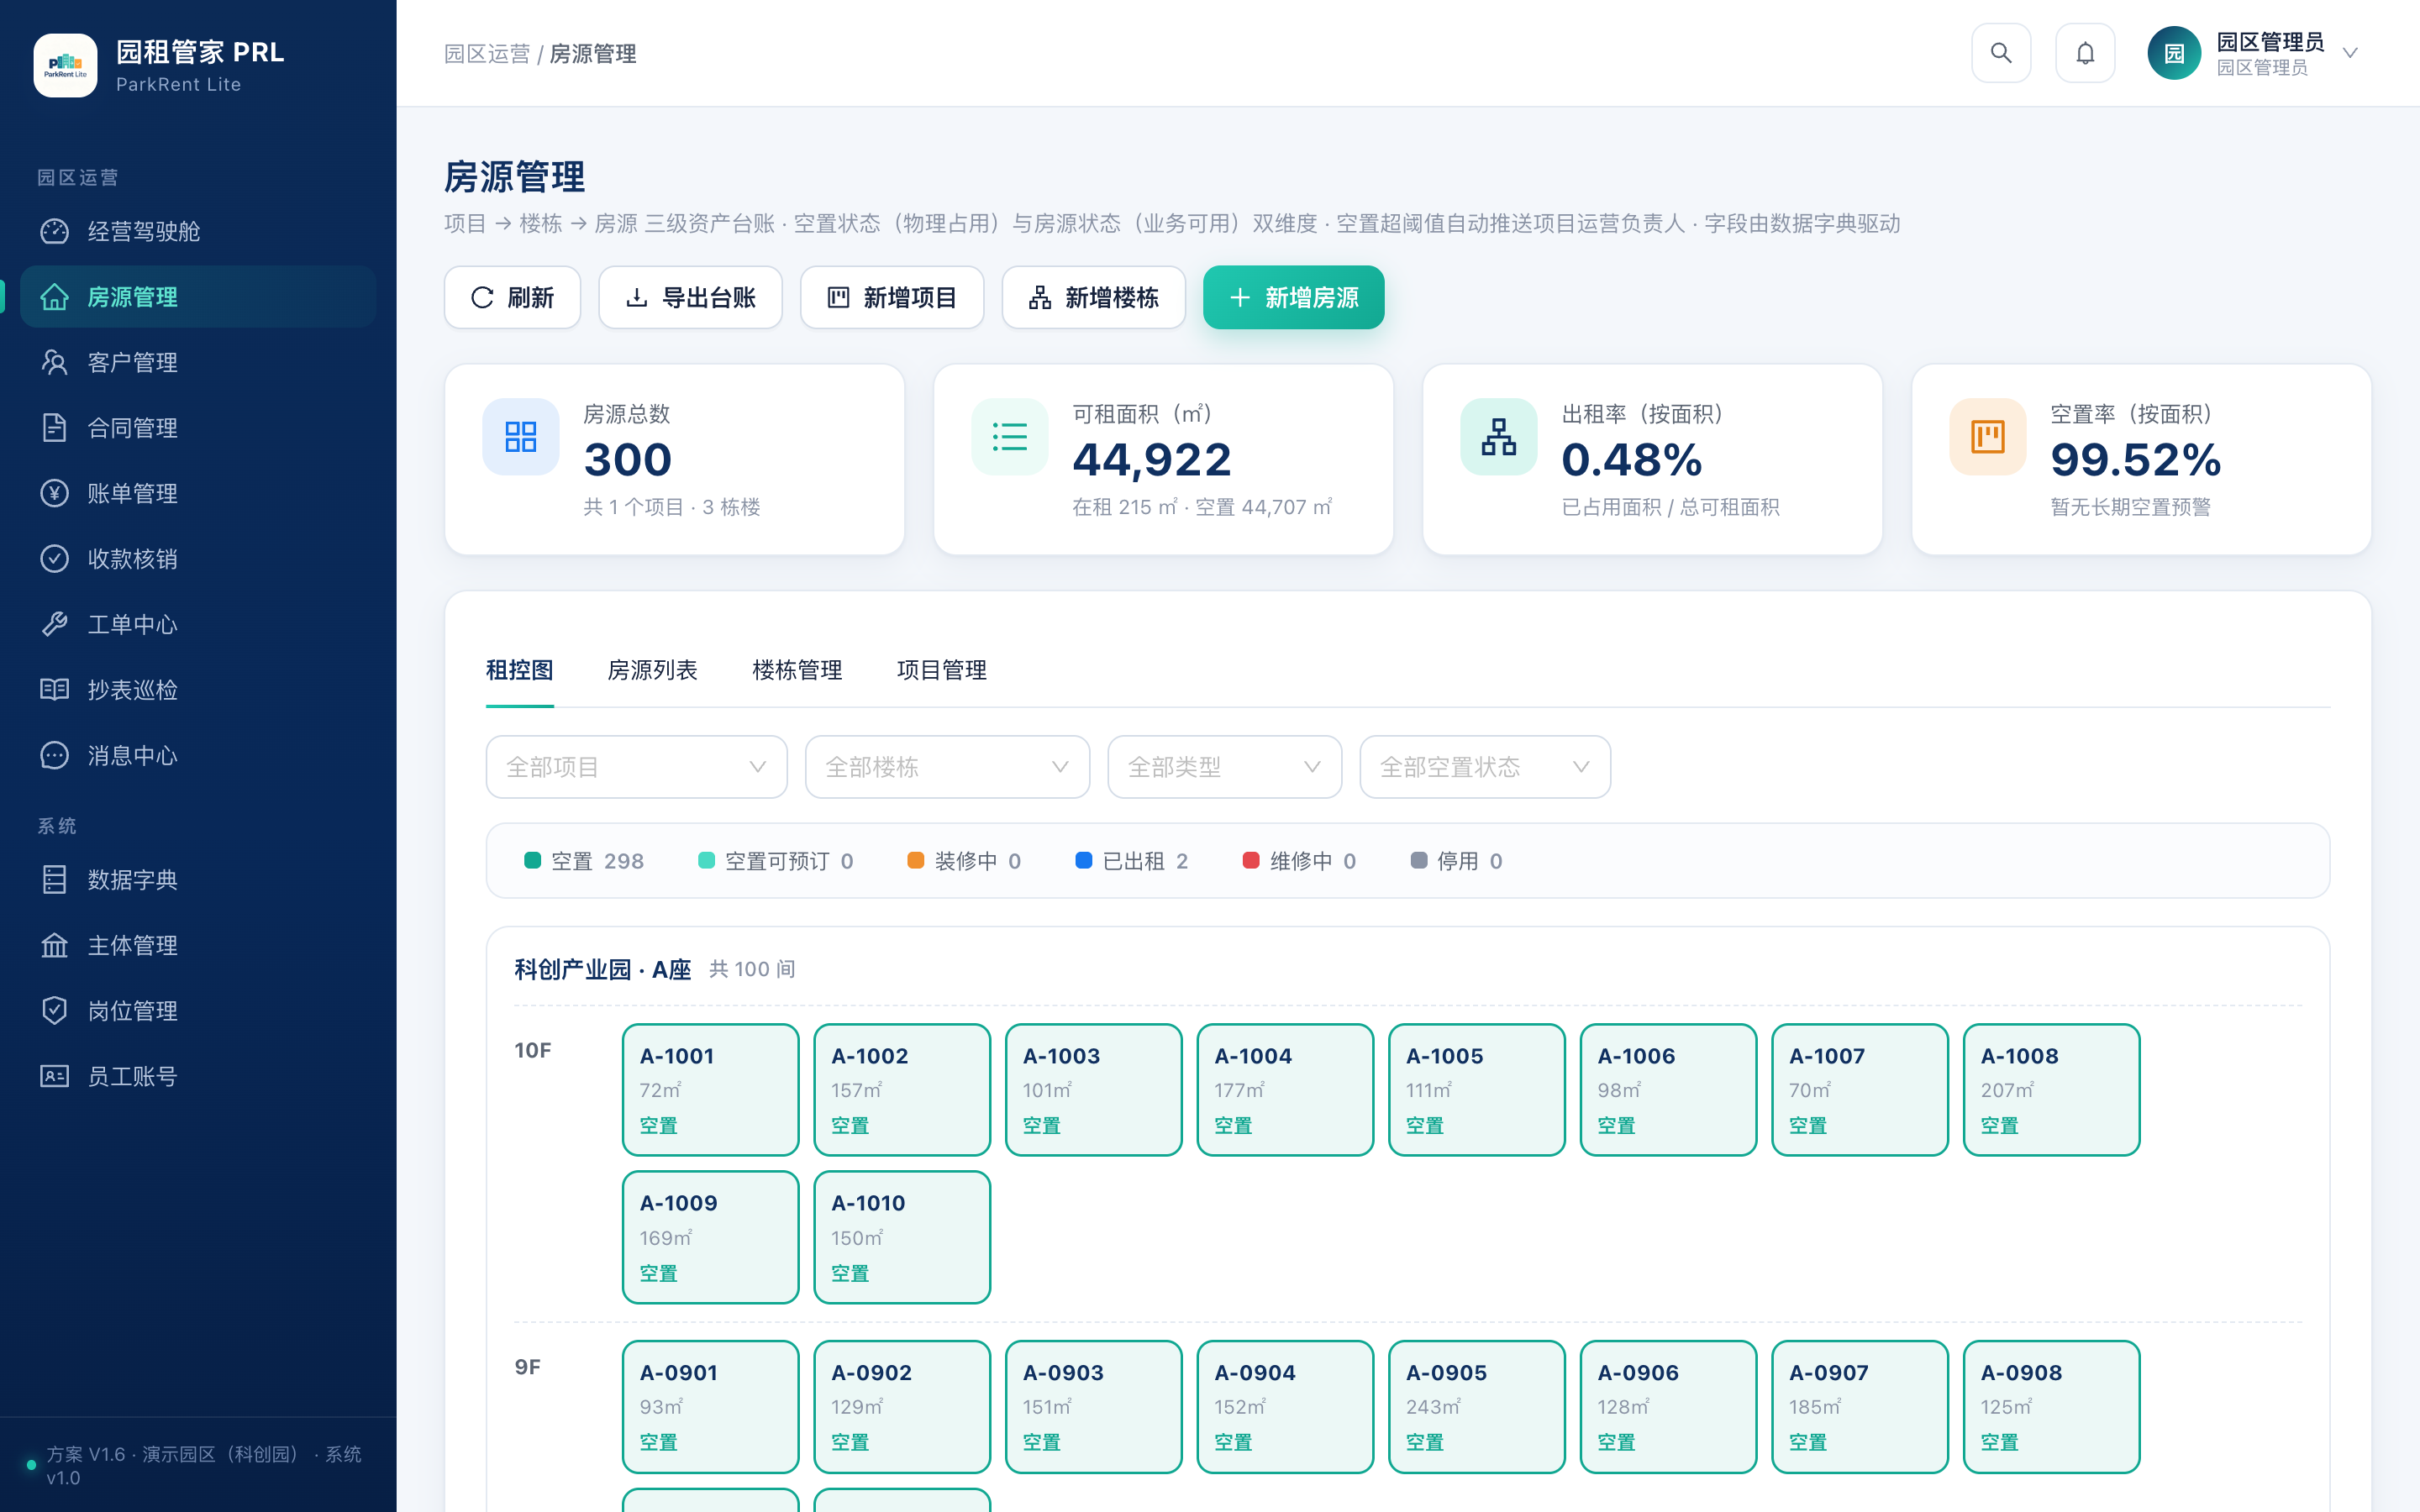Image resolution: width=2420 pixels, height=1512 pixels.
Task: Select room card A-1008
Action: pyautogui.click(x=2052, y=1090)
